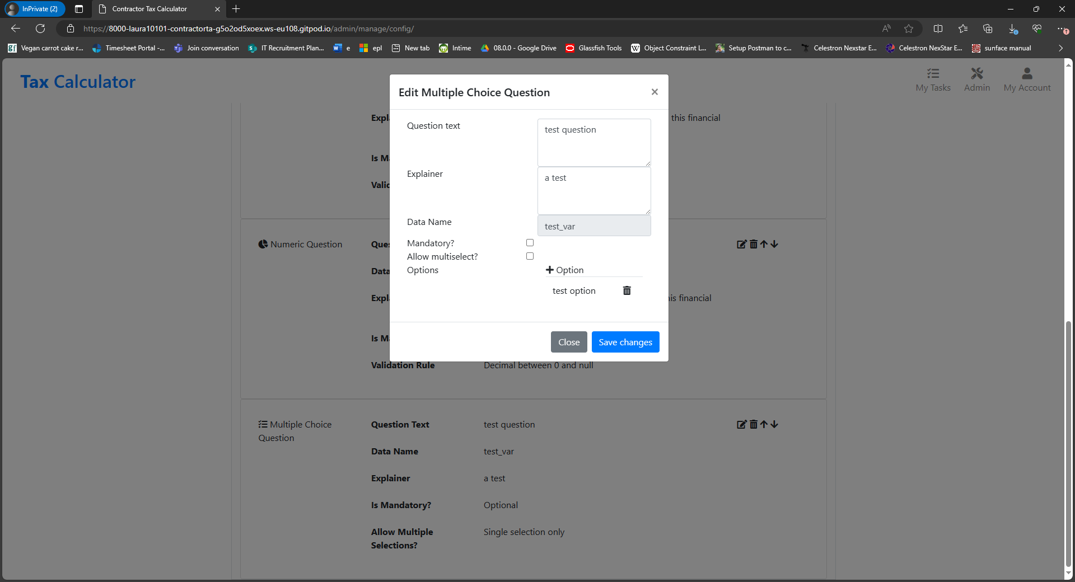Move the Numeric Question up
The width and height of the screenshot is (1075, 582).
click(x=764, y=244)
